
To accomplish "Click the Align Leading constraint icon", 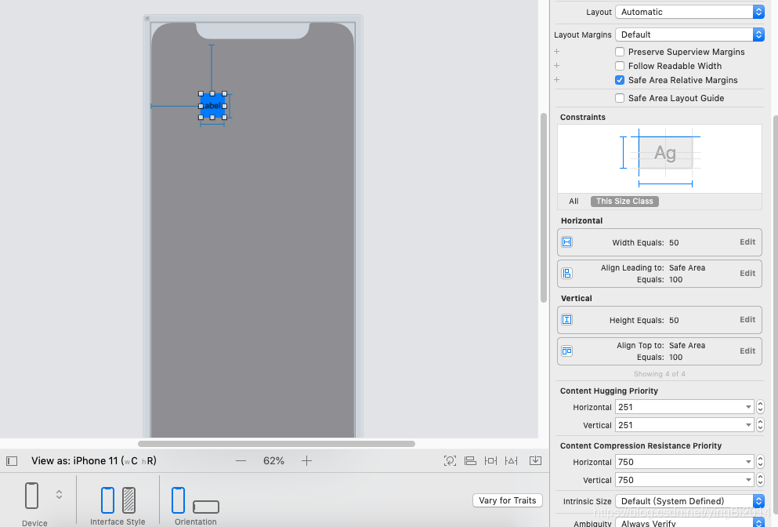I will (x=567, y=273).
